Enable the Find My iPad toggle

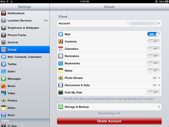[x=153, y=92]
